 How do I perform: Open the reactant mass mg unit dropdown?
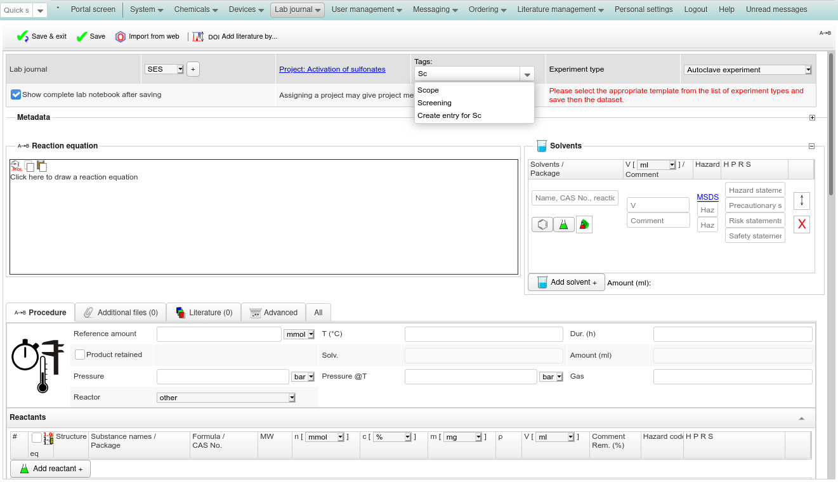(x=462, y=437)
